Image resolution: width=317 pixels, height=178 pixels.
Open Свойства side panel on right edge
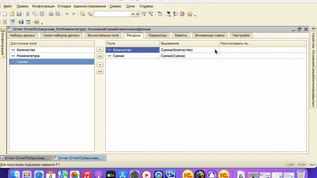pos(313,67)
